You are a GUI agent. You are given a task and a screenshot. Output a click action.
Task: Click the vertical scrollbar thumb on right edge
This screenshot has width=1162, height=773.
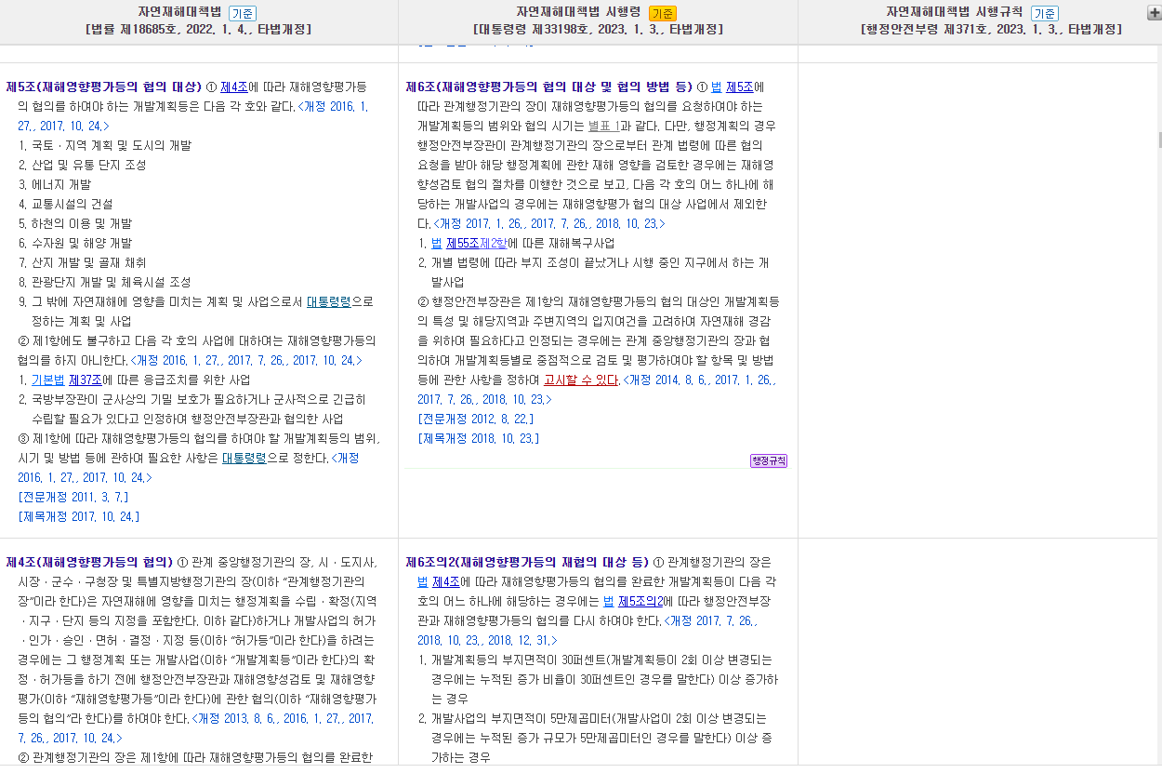coord(1159,140)
